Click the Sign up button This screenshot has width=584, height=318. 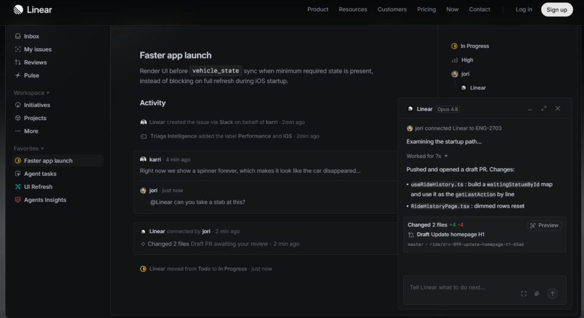tap(557, 10)
